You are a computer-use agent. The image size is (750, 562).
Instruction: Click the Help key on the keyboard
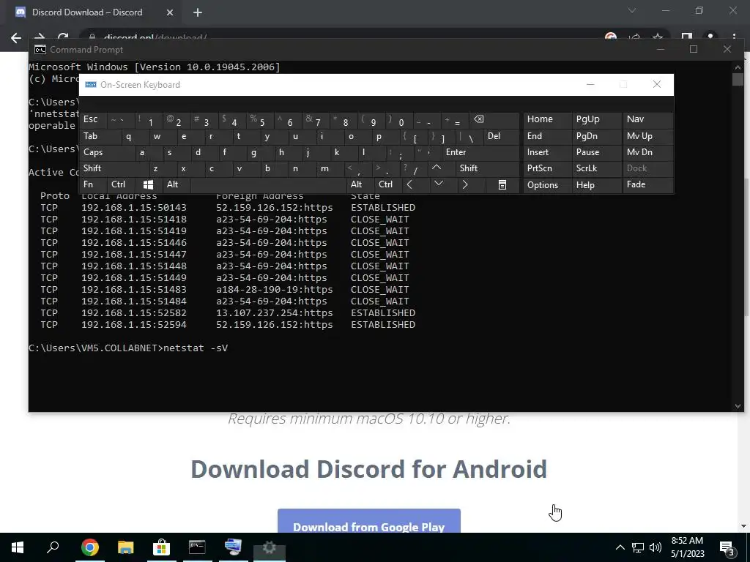tap(596, 185)
